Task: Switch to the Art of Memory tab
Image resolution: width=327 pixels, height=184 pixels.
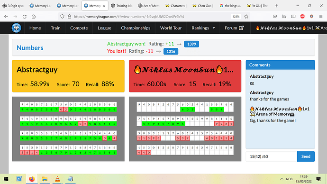Action: coord(149,6)
